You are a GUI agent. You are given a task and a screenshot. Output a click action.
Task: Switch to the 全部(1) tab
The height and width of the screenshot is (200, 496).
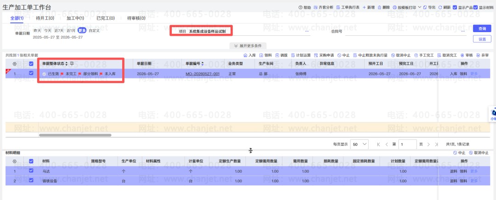(17, 18)
